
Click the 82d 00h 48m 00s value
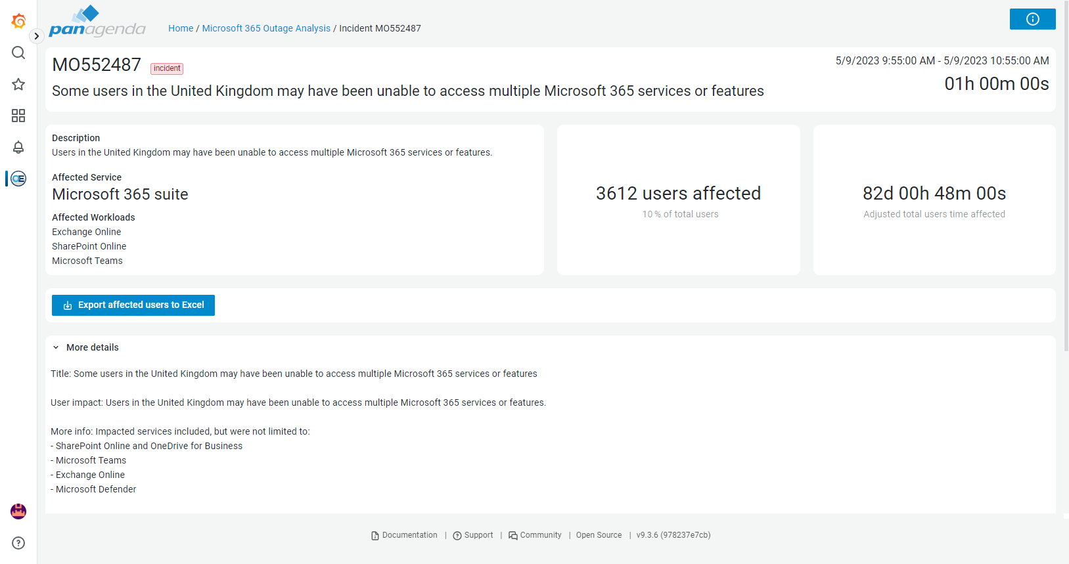click(934, 193)
